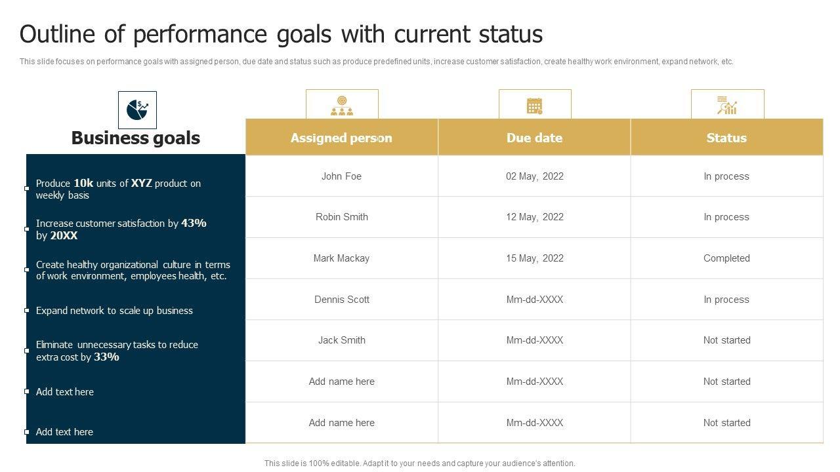Select the Status column header
Image resolution: width=840 pixels, height=472 pixels.
click(x=726, y=138)
